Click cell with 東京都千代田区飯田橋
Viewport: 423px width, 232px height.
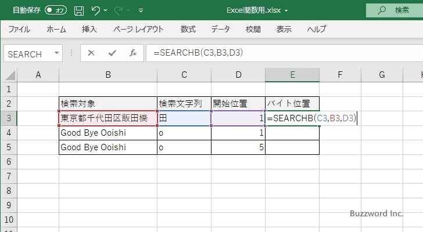(x=108, y=118)
